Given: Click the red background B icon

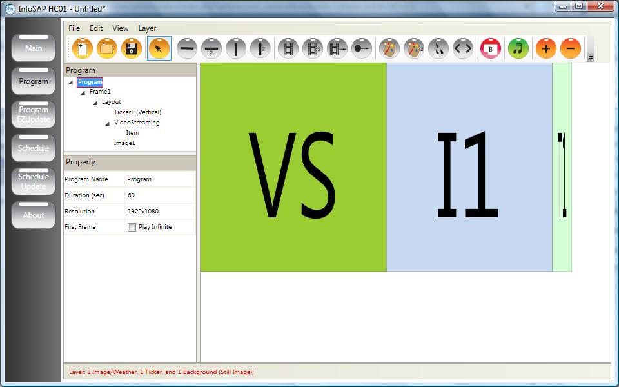Looking at the screenshot, I should pyautogui.click(x=490, y=48).
